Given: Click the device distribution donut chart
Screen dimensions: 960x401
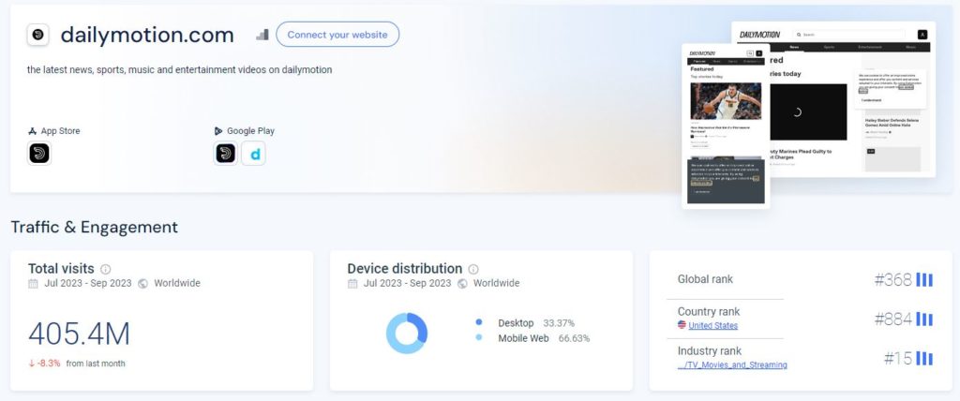Looking at the screenshot, I should pos(407,333).
